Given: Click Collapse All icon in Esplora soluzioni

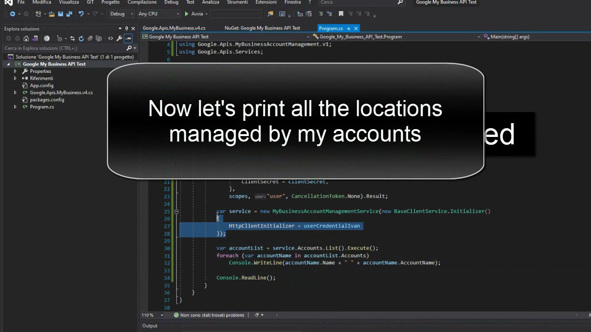Looking at the screenshot, I should [90, 38].
